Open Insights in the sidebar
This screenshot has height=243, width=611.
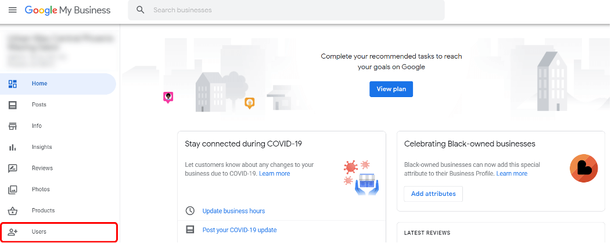(58, 147)
